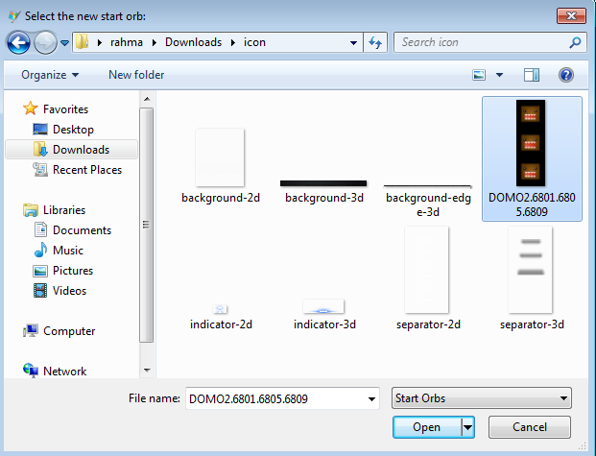Click New folder in toolbar
This screenshot has height=456, width=596.
pos(136,75)
